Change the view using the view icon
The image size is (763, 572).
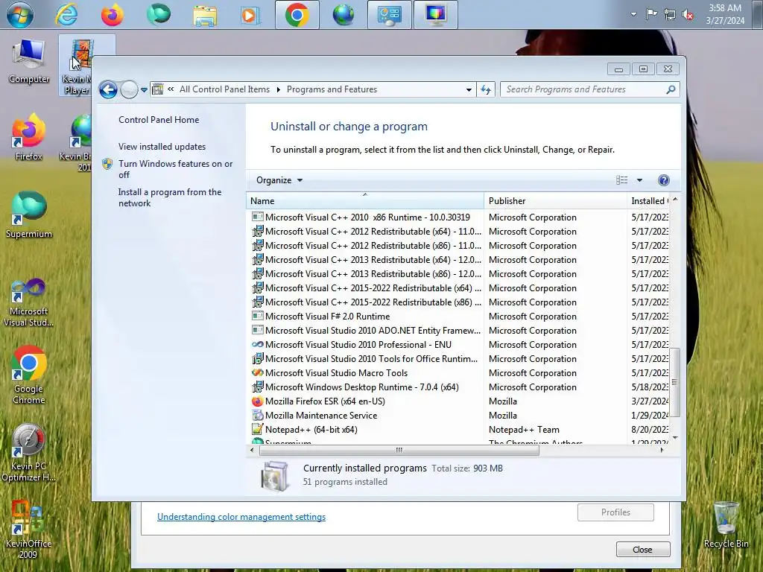[622, 180]
